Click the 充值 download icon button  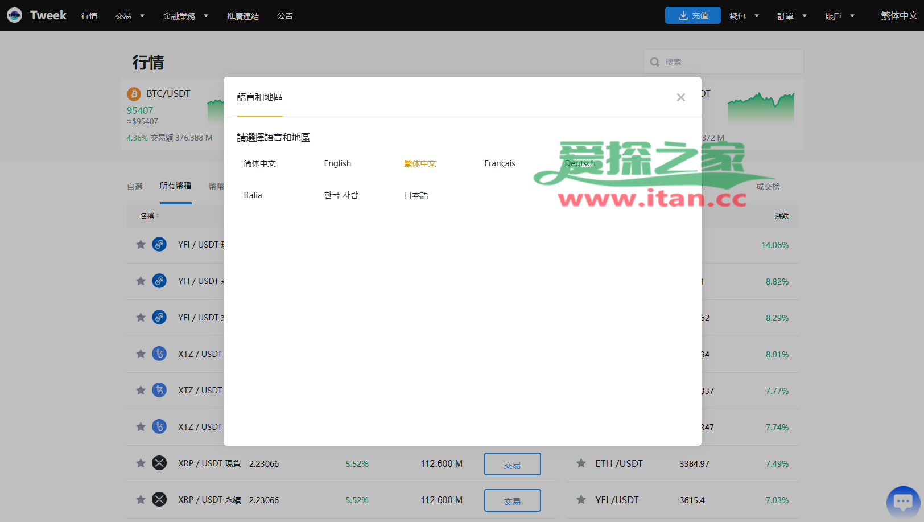coord(692,15)
